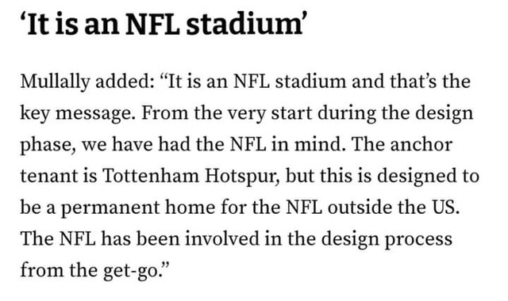Click the word 'mind.' in the third line
This screenshot has width=508, height=301.
320,144
